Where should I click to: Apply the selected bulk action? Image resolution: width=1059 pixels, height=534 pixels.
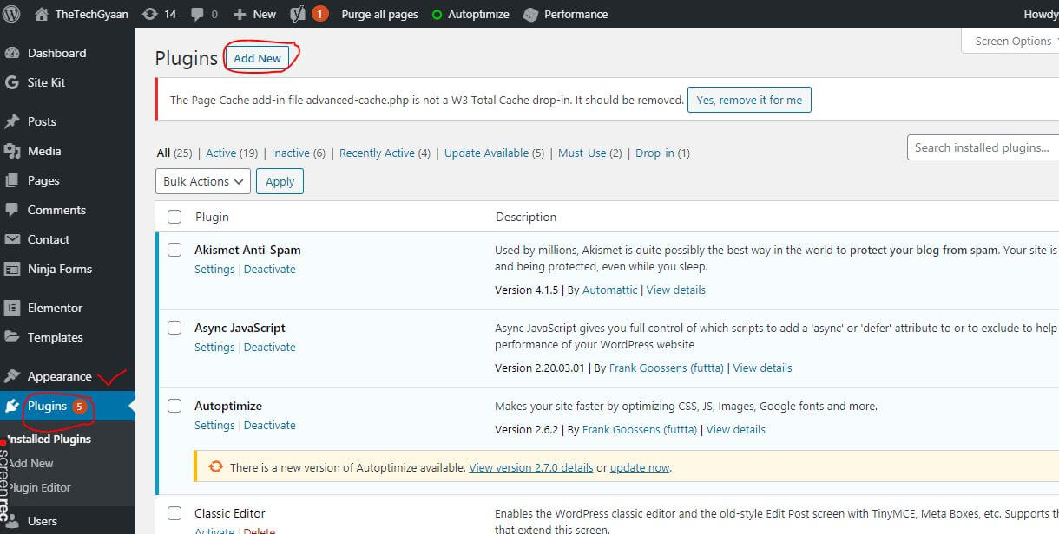280,181
